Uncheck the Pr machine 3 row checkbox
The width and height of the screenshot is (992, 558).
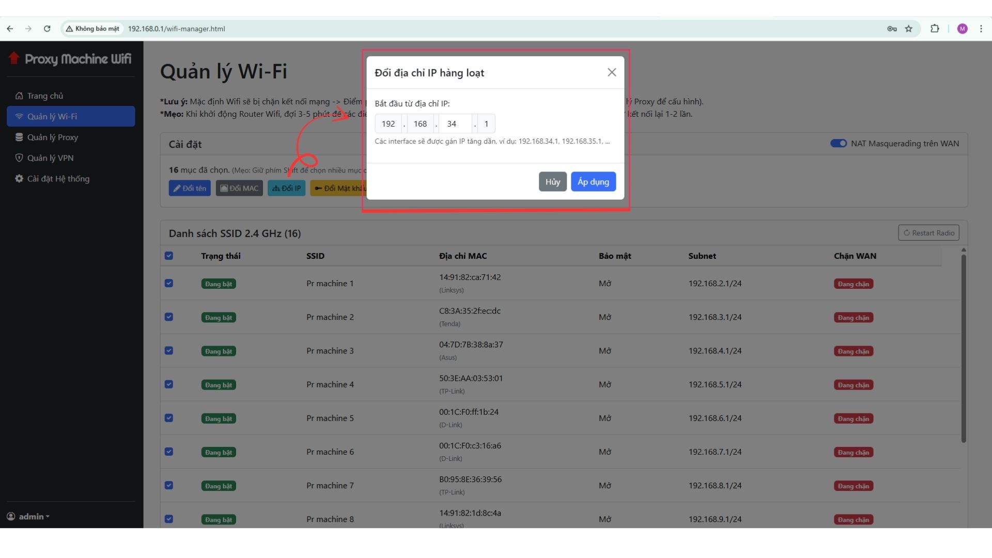169,350
